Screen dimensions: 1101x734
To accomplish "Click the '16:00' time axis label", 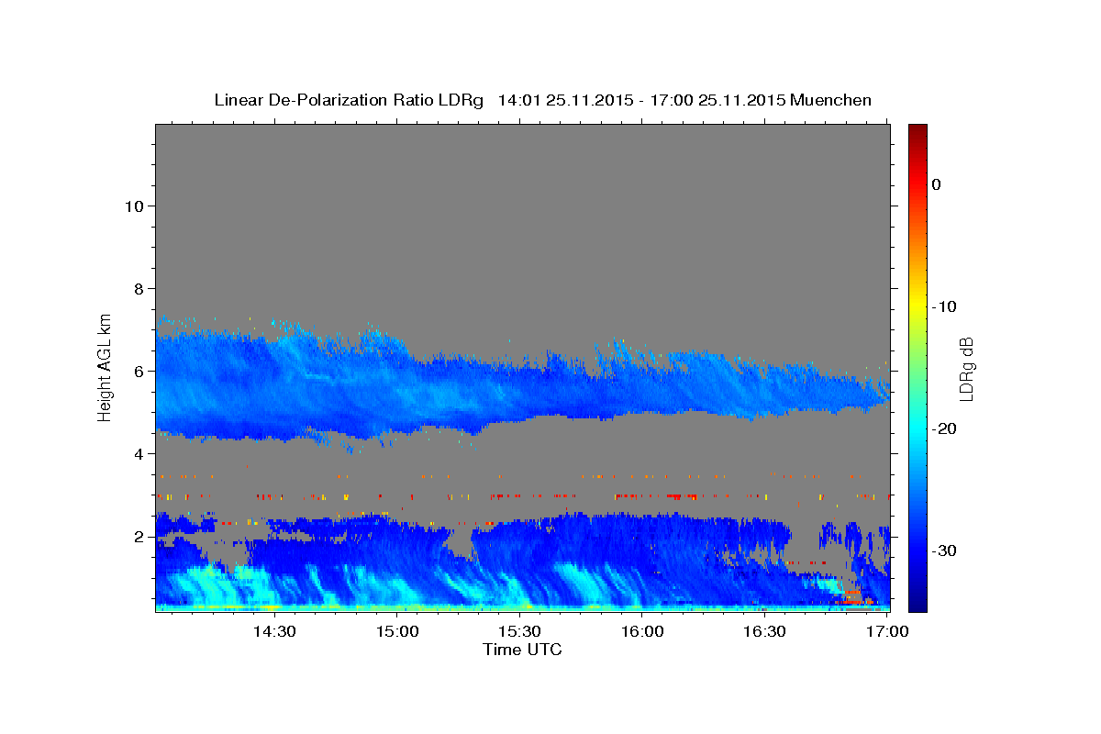I will click(642, 631).
